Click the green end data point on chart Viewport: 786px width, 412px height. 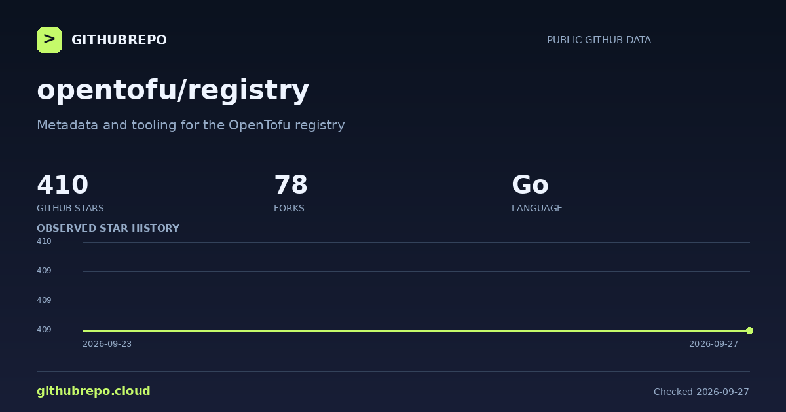click(749, 330)
